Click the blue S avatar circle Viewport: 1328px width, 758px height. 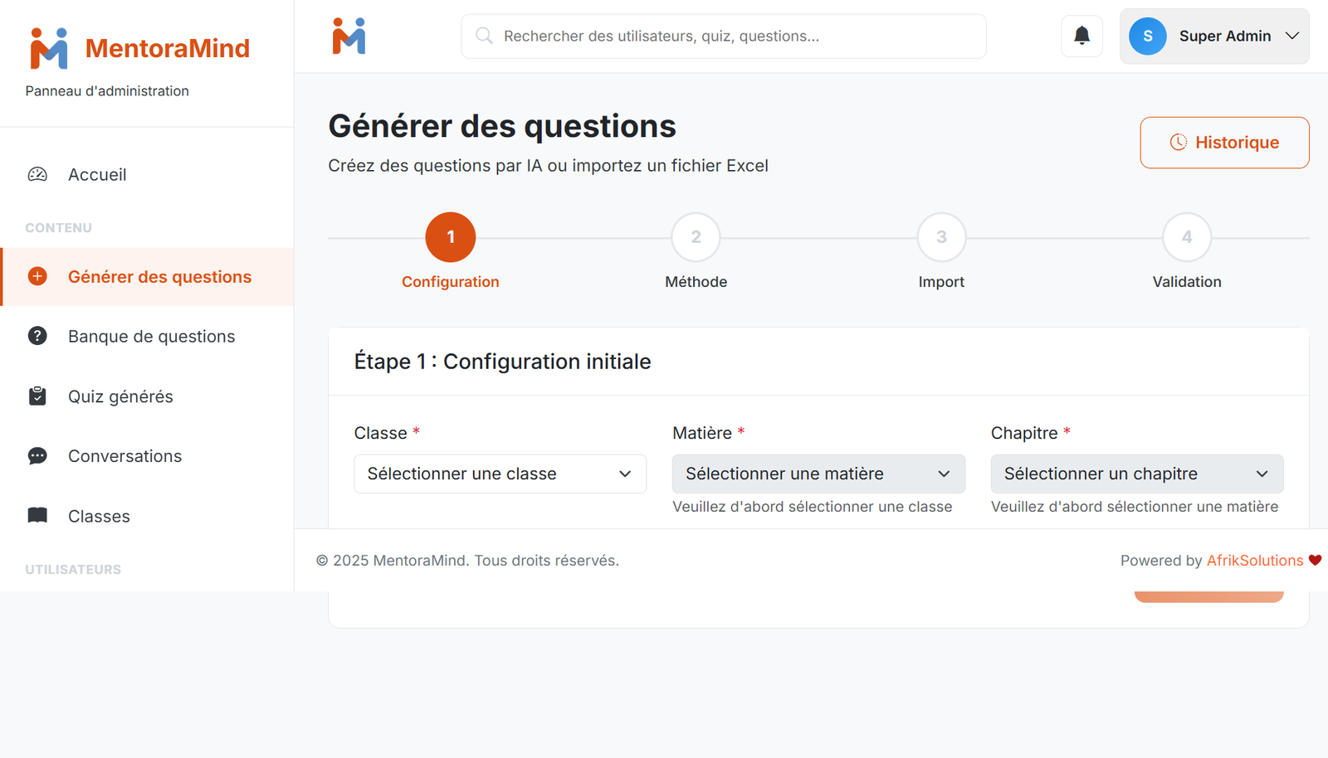[1147, 36]
